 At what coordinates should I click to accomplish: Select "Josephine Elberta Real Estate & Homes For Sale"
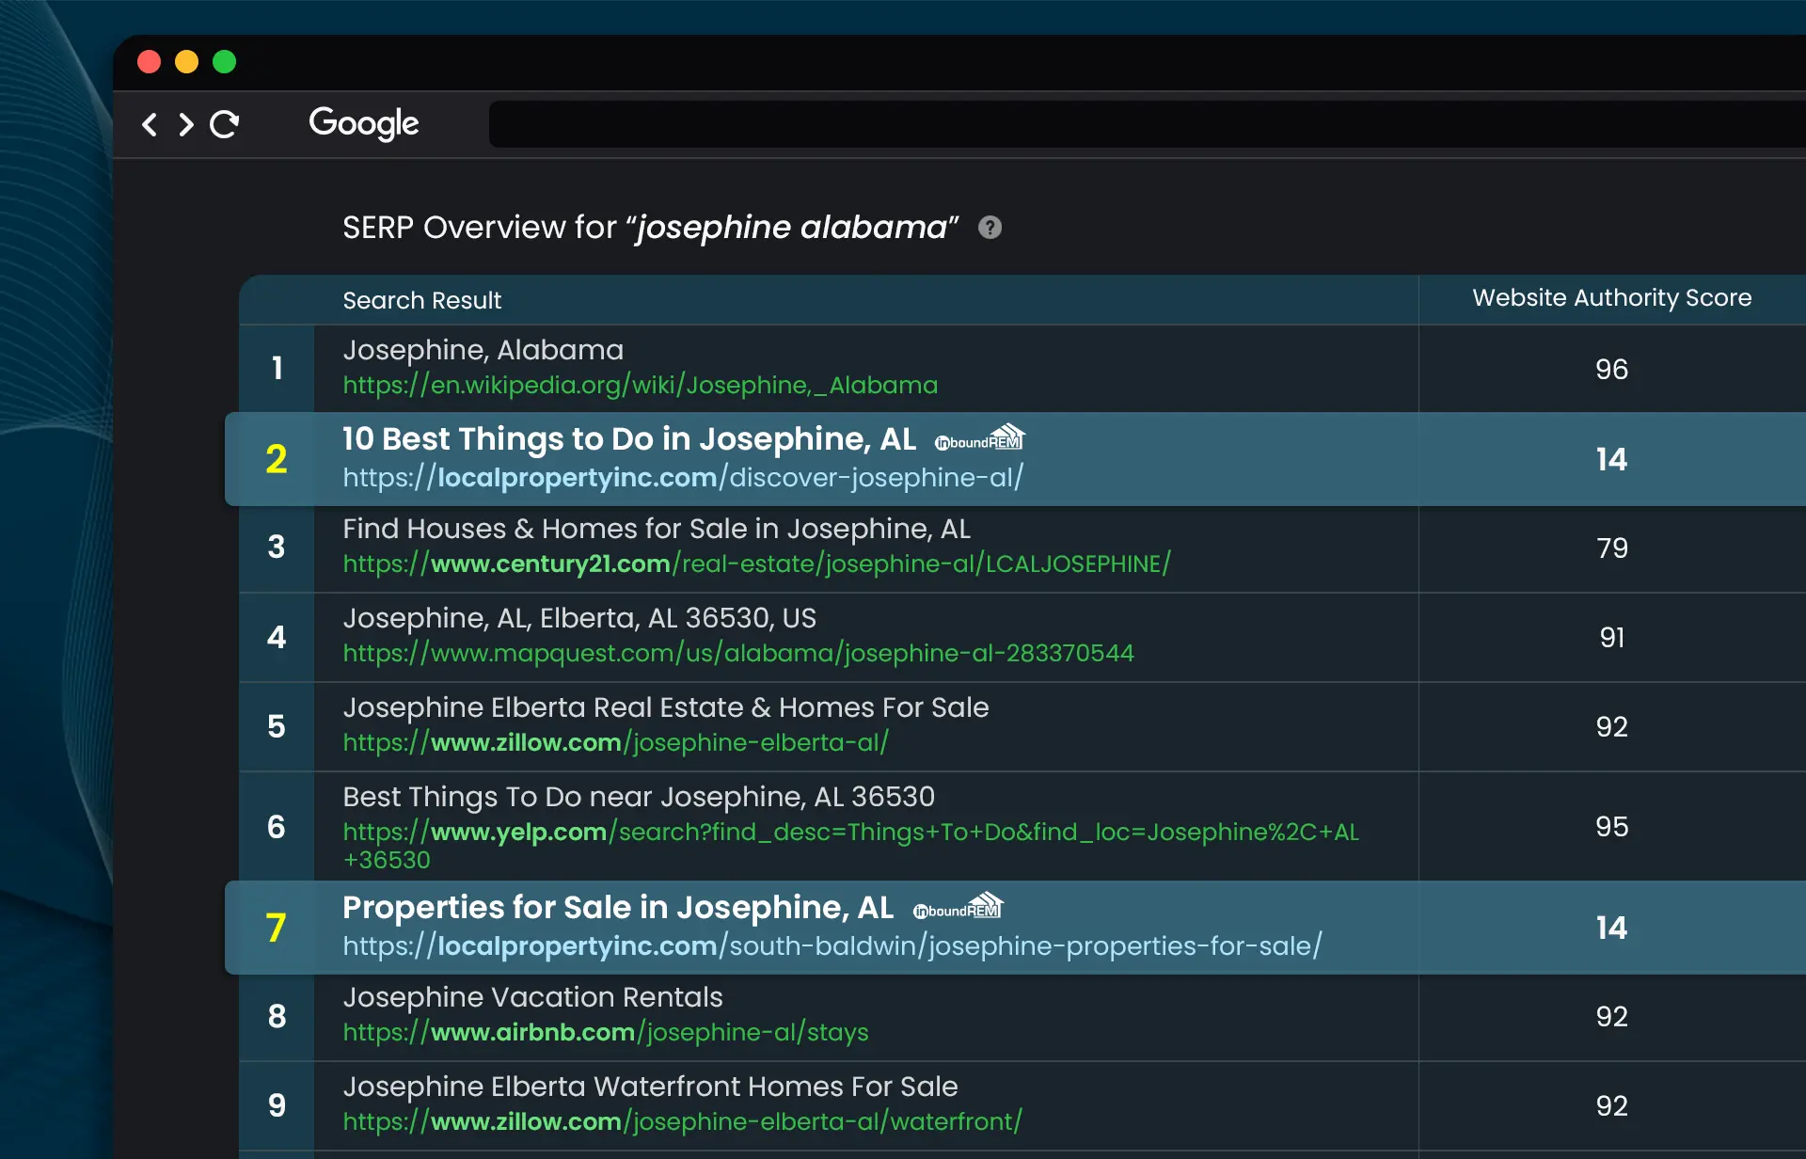(666, 707)
